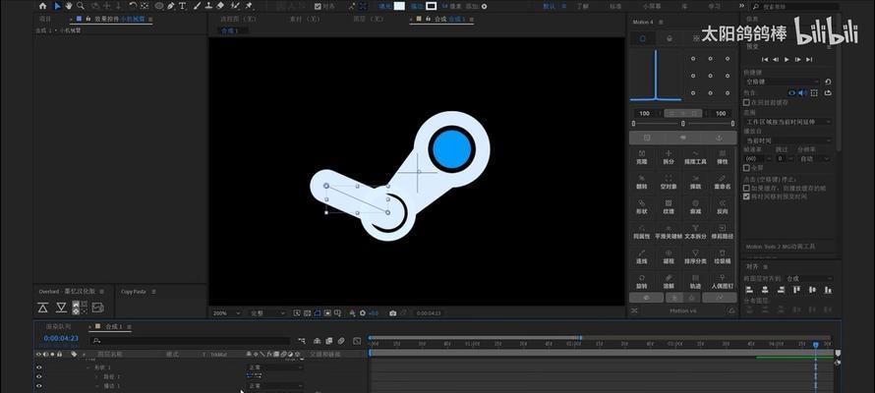Select the Brush tool
875x393 pixels.
click(x=197, y=6)
